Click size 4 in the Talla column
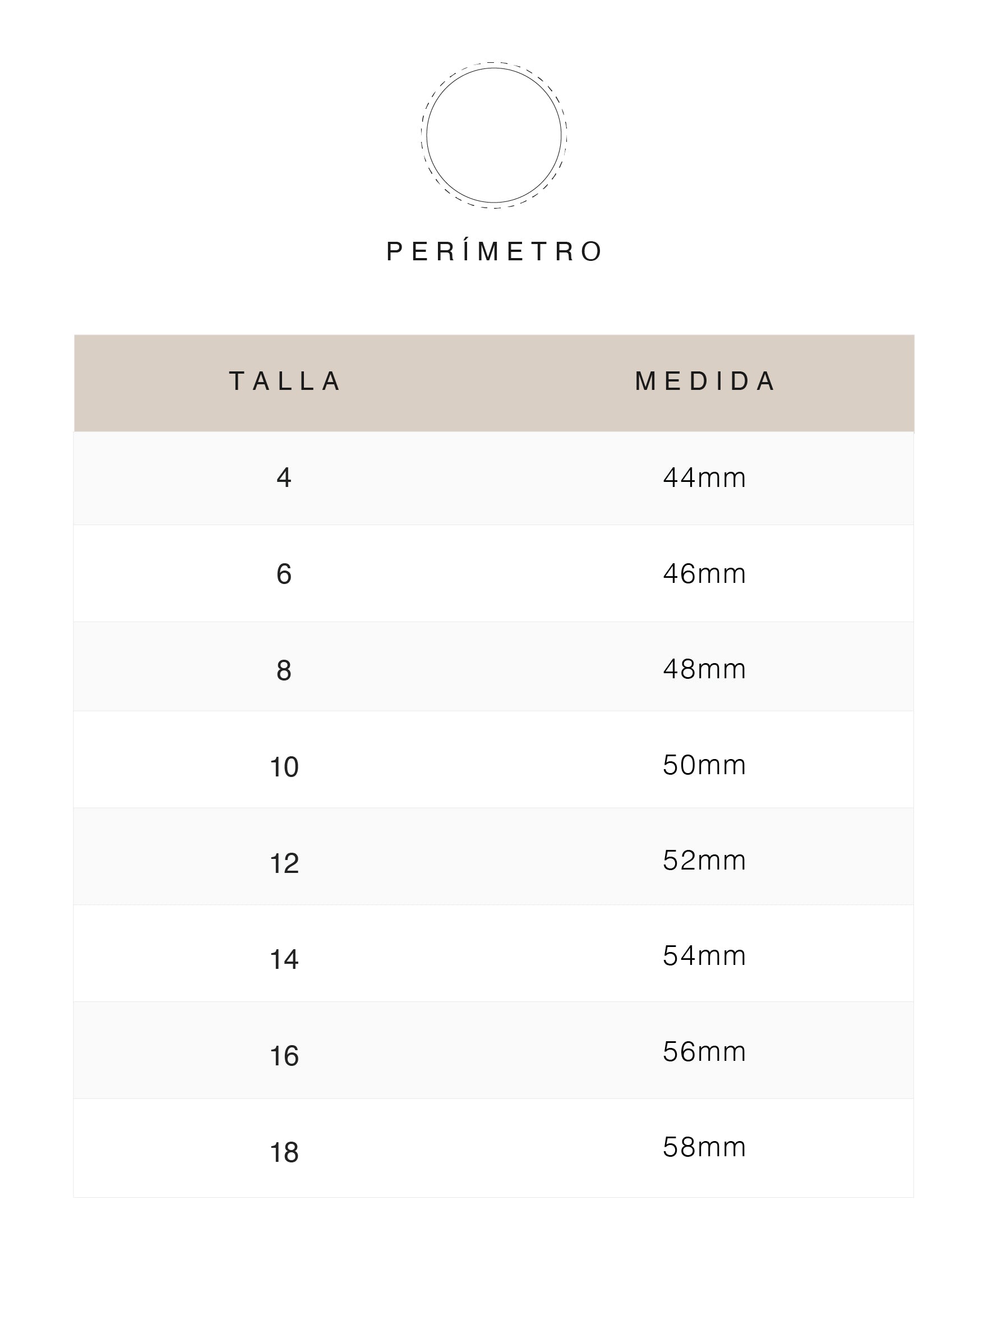This screenshot has height=1338, width=988. pos(284,478)
